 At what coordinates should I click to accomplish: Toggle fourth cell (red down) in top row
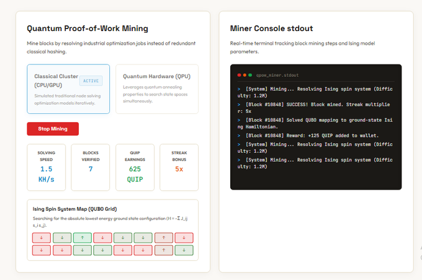pyautogui.click(x=102, y=238)
